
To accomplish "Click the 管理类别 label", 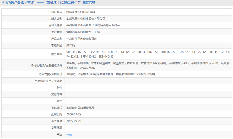I will click(57, 45).
